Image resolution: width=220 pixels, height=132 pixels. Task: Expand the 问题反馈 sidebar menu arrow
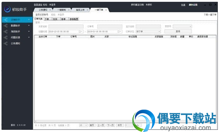click(x=29, y=37)
